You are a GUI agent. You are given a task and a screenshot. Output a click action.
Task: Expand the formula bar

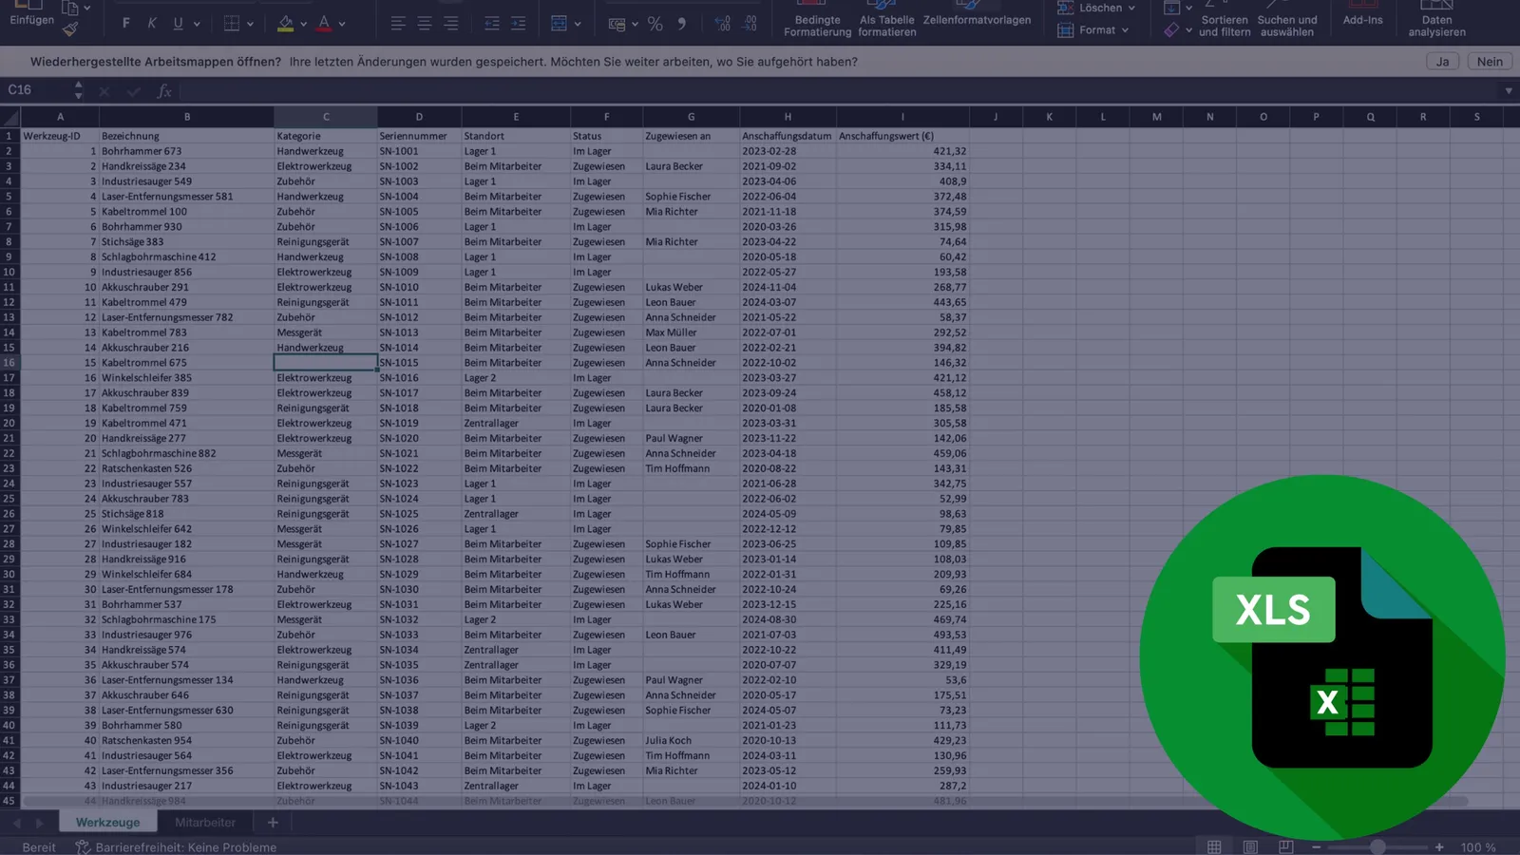(1509, 91)
